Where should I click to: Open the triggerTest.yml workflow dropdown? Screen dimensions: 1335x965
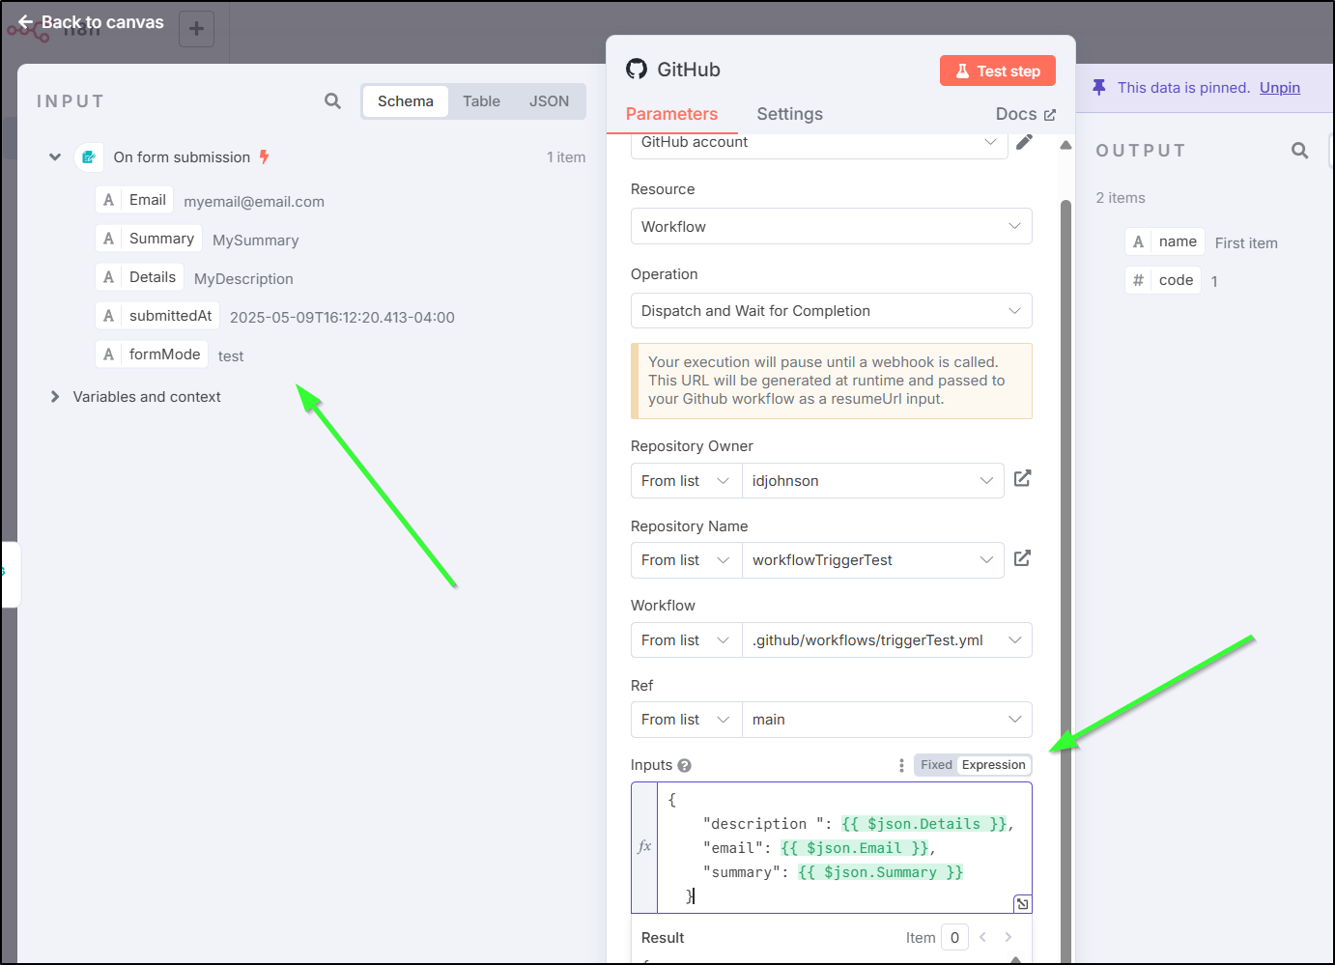tap(887, 640)
